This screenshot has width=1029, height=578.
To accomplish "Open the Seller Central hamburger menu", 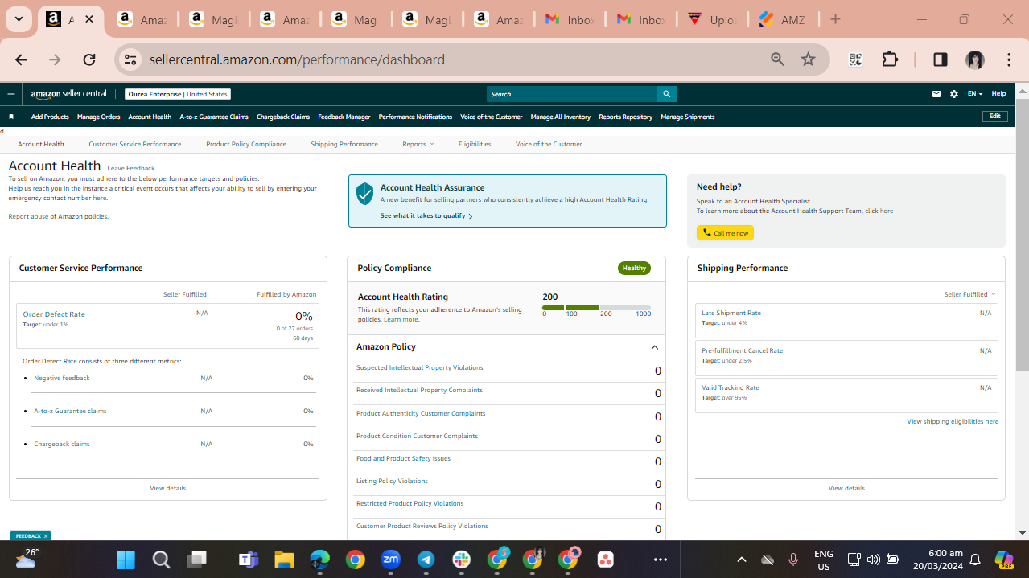I will pyautogui.click(x=11, y=94).
